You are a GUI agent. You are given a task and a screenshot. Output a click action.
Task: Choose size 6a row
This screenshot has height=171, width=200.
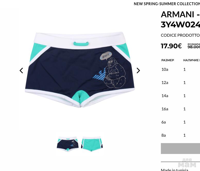point(181,122)
